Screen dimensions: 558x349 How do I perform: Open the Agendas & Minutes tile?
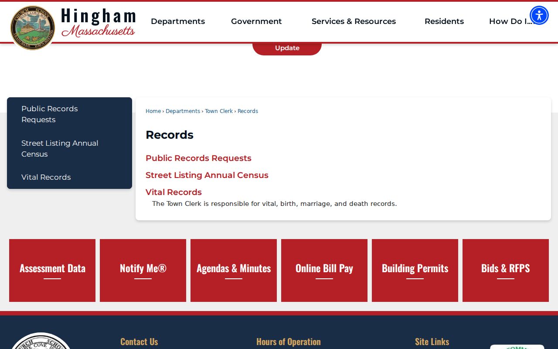[x=234, y=270]
